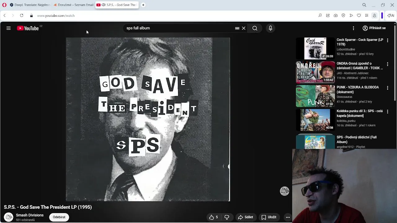Click the Dissosaurus channel name
397x223 pixels.
coord(345,97)
